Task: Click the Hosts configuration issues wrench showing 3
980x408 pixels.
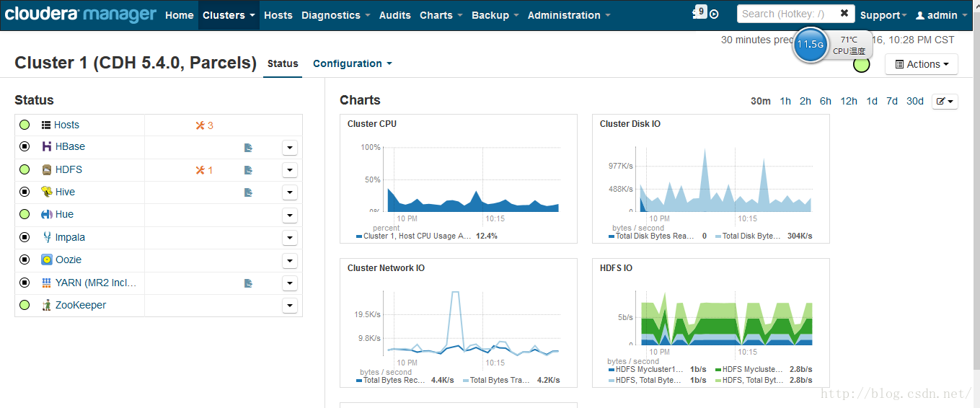Action: (205, 125)
